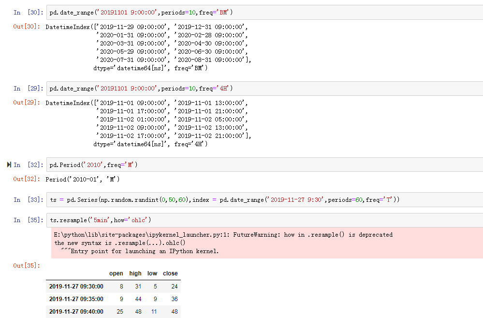Select the code cell with freq='4H'
The height and width of the screenshot is (318, 483).
coord(145,88)
